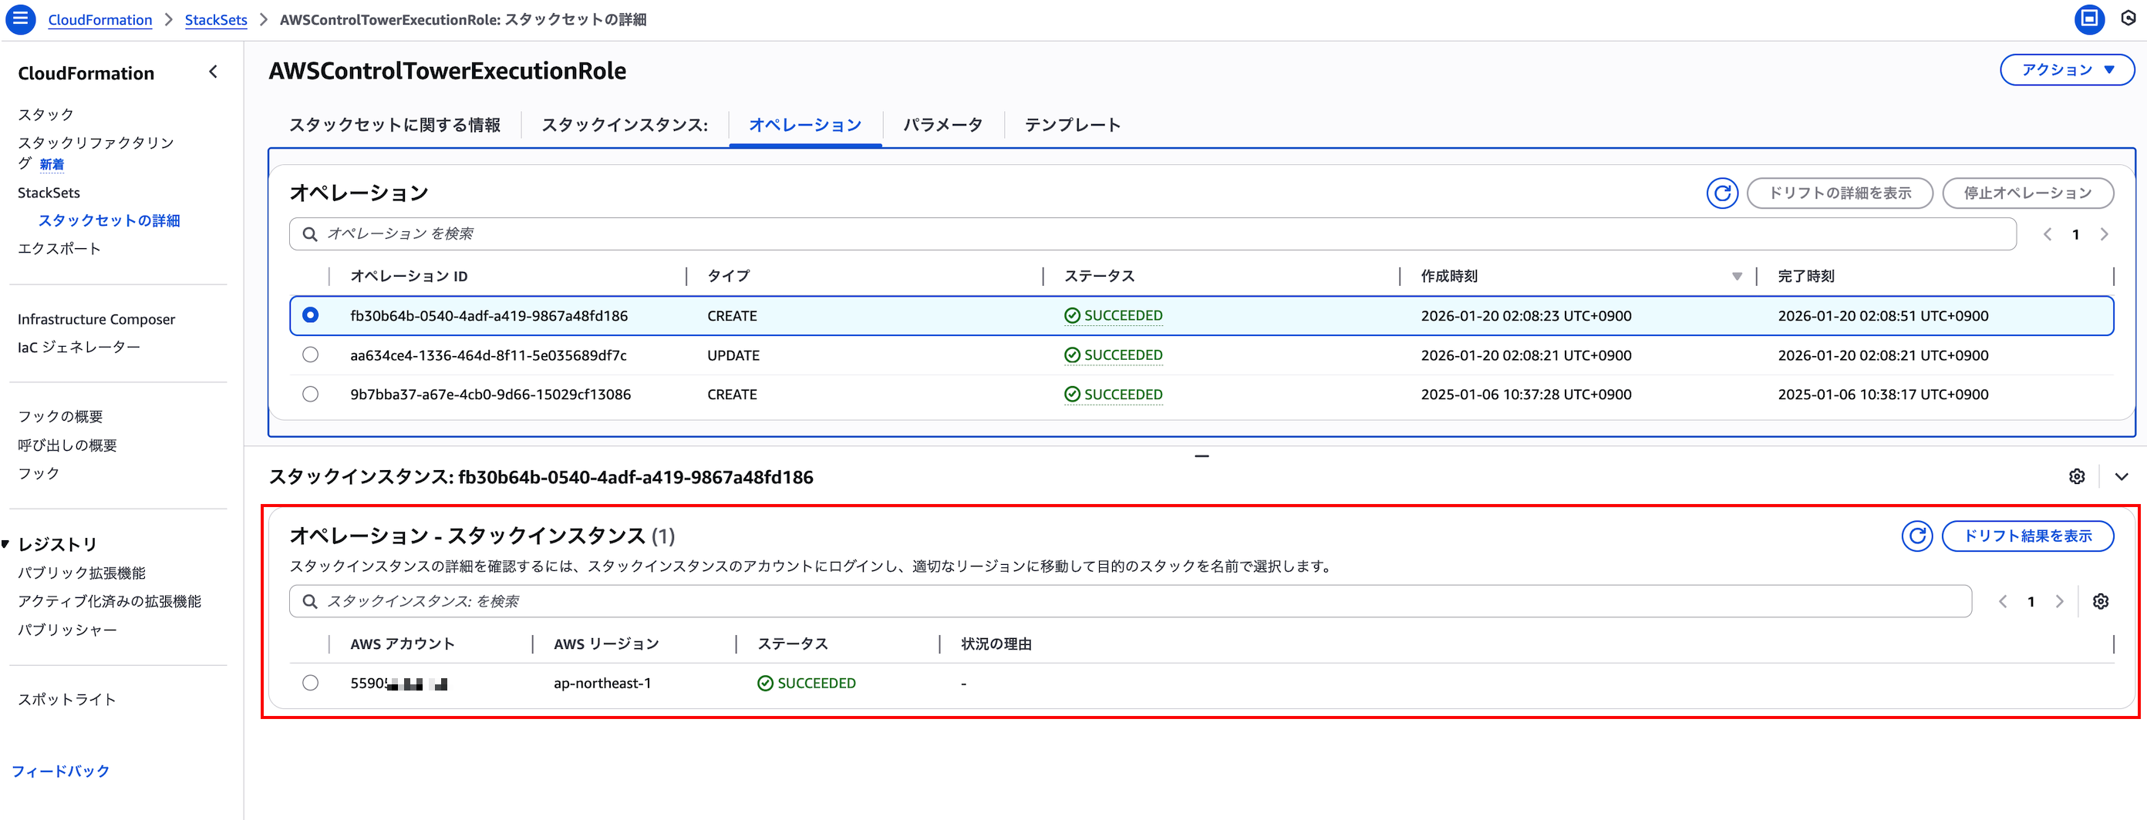
Task: Open the navigation hamburger menu
Action: point(20,19)
